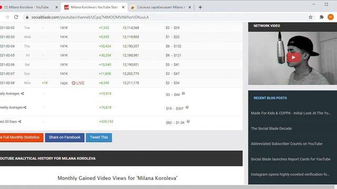Viewport: 337px width, 189px height.
Task: Switch to the Сколько зарабатывает Milana tab
Action: [161, 7]
